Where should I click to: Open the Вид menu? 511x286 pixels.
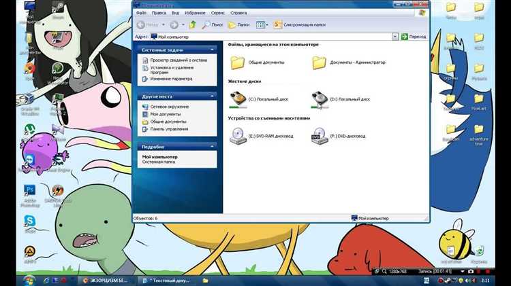pyautogui.click(x=175, y=13)
